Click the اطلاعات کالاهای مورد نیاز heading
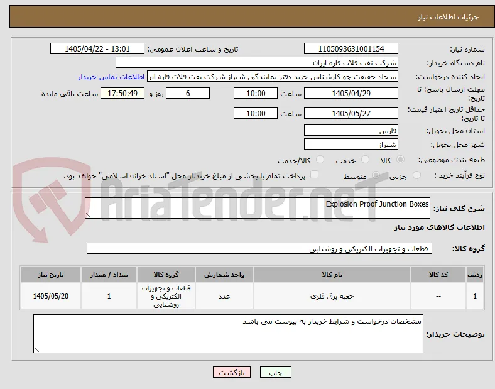The width and height of the screenshot is (495, 389). (439, 227)
